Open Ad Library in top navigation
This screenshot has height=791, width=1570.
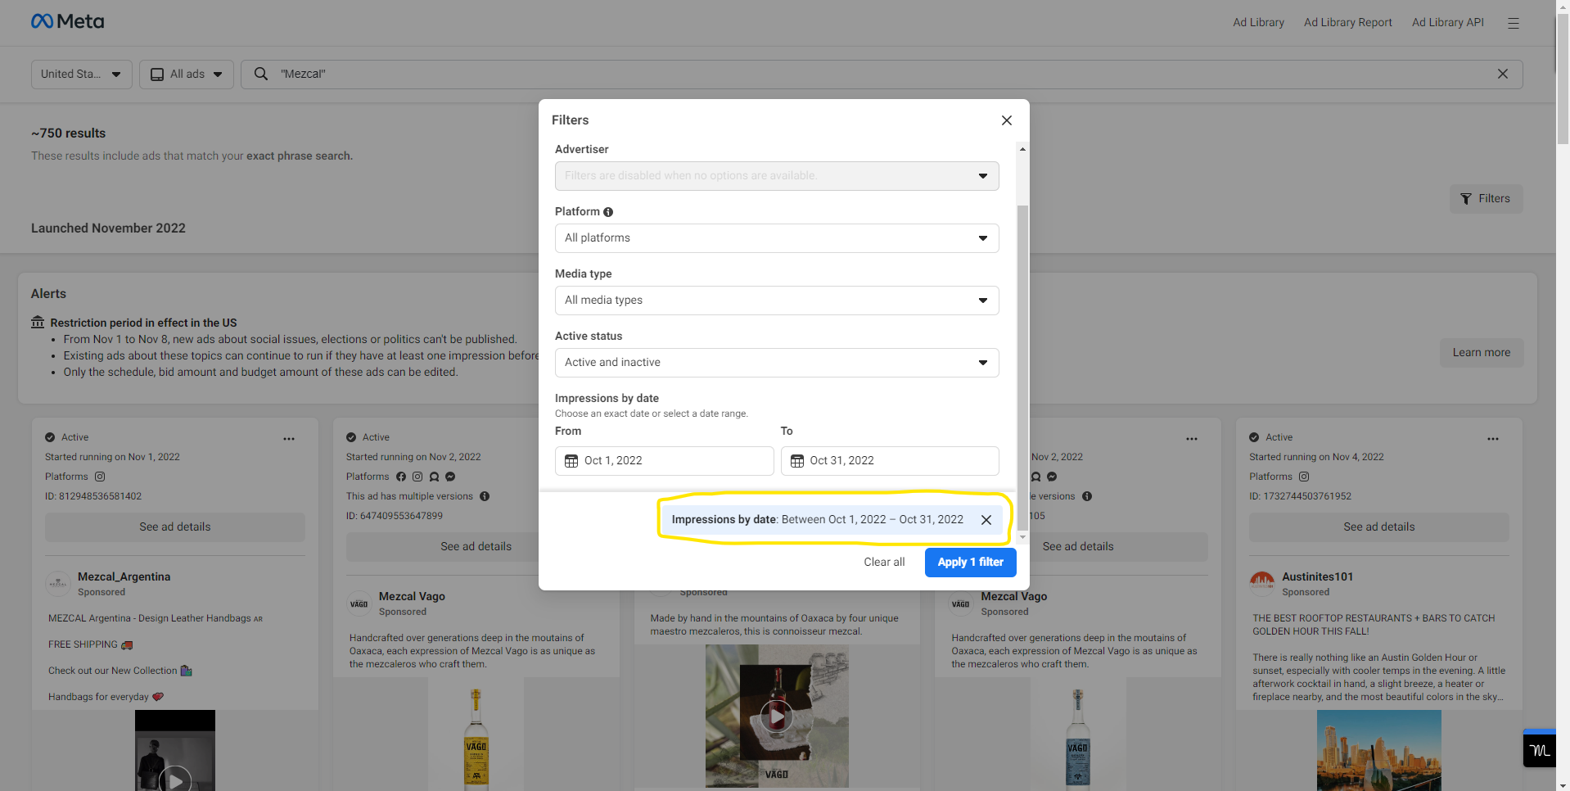pyautogui.click(x=1258, y=23)
